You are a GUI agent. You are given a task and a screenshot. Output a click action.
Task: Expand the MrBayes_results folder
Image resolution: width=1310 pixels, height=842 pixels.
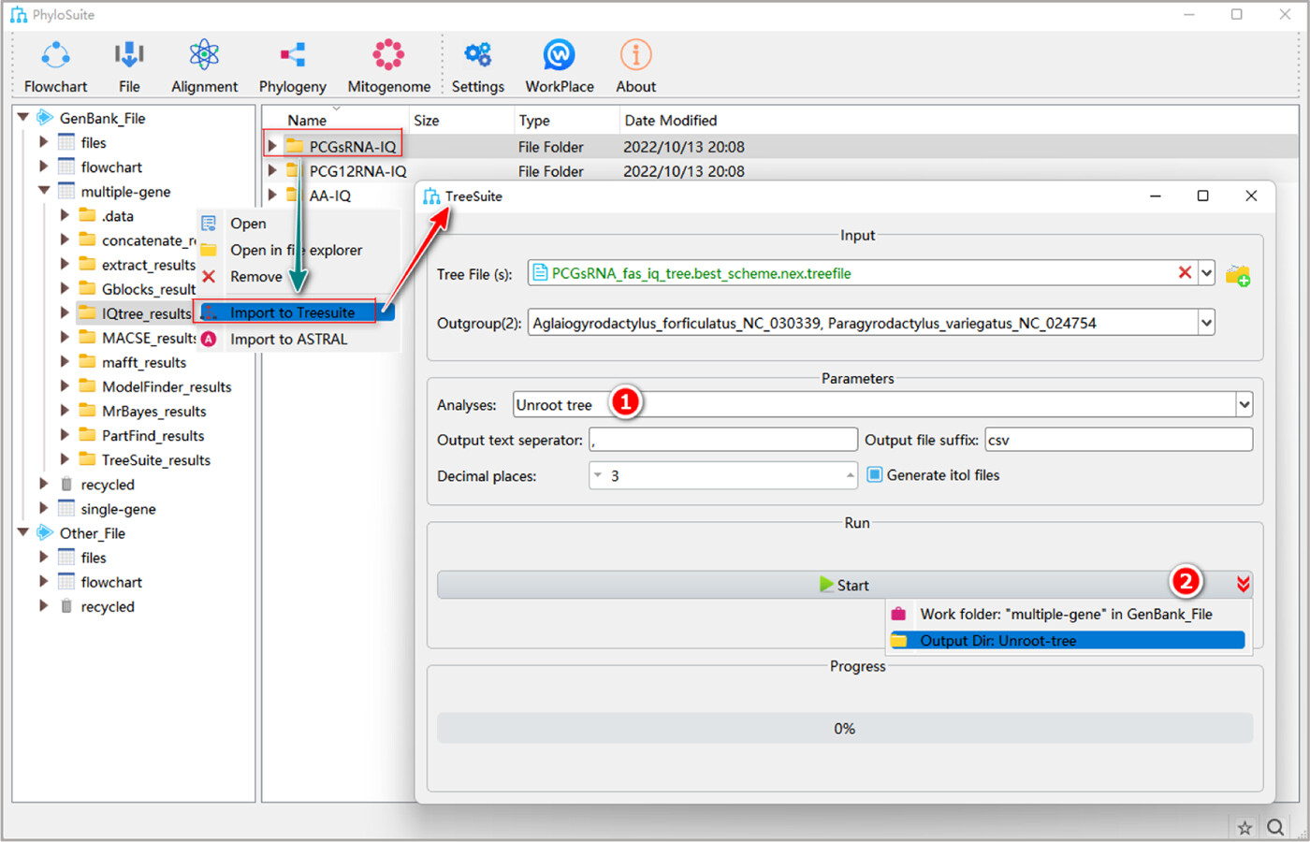pyautogui.click(x=65, y=411)
